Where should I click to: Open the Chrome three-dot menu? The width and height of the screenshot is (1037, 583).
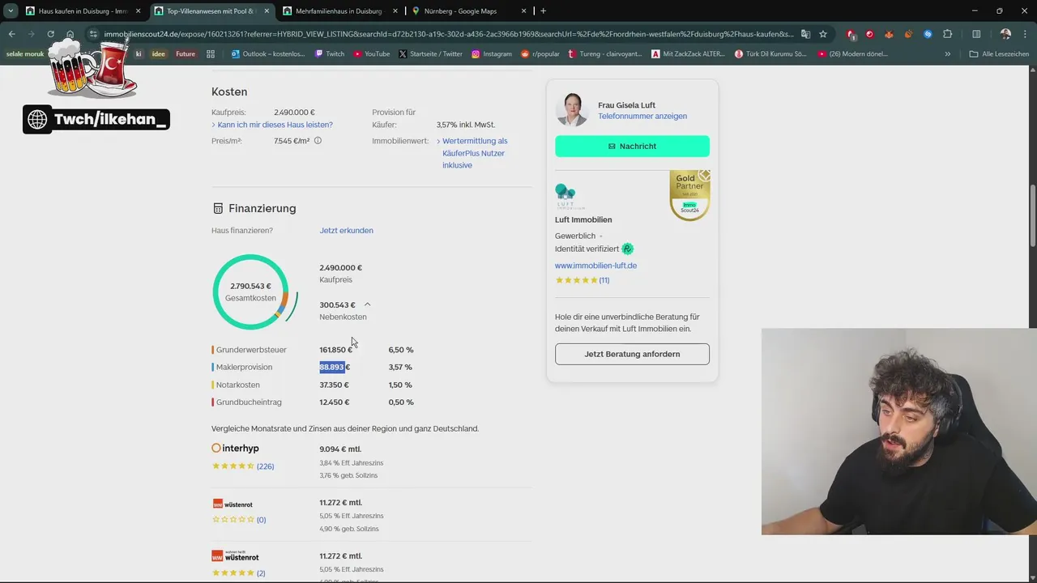(1026, 34)
